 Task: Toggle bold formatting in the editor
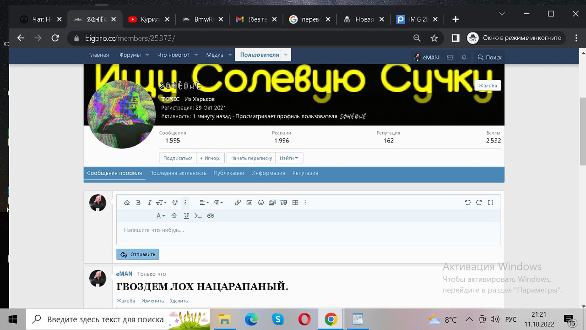[138, 202]
